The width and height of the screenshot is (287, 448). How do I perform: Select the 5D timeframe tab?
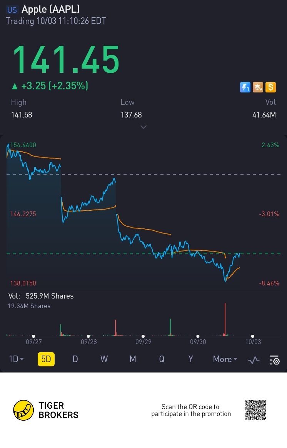pyautogui.click(x=46, y=359)
